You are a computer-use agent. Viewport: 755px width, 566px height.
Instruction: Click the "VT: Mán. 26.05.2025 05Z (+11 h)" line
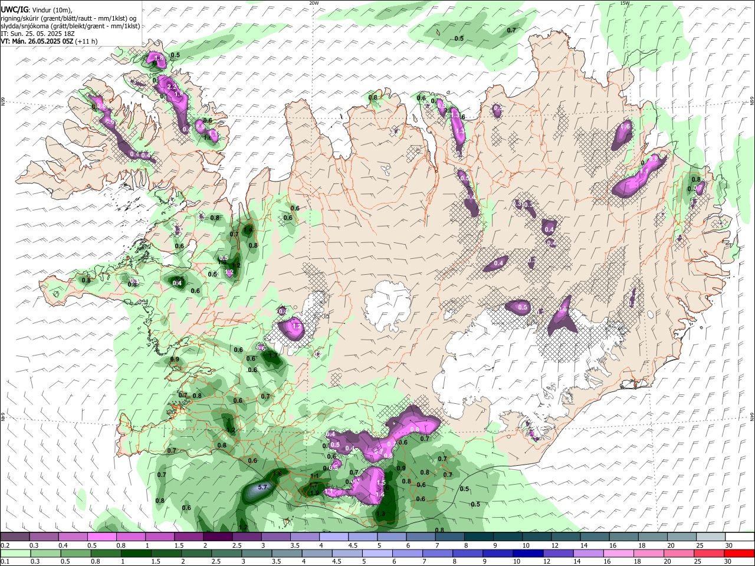49,41
